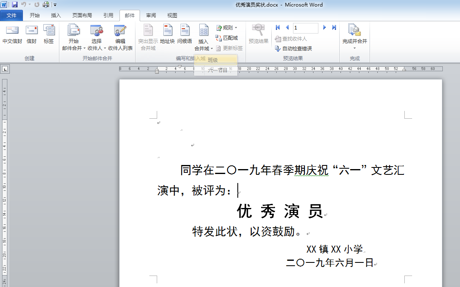
Task: Click the underlined words 期庆祝 in document
Action: click(311, 170)
